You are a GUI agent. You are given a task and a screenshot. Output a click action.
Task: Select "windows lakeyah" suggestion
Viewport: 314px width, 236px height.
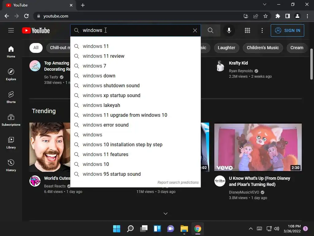[136, 105]
